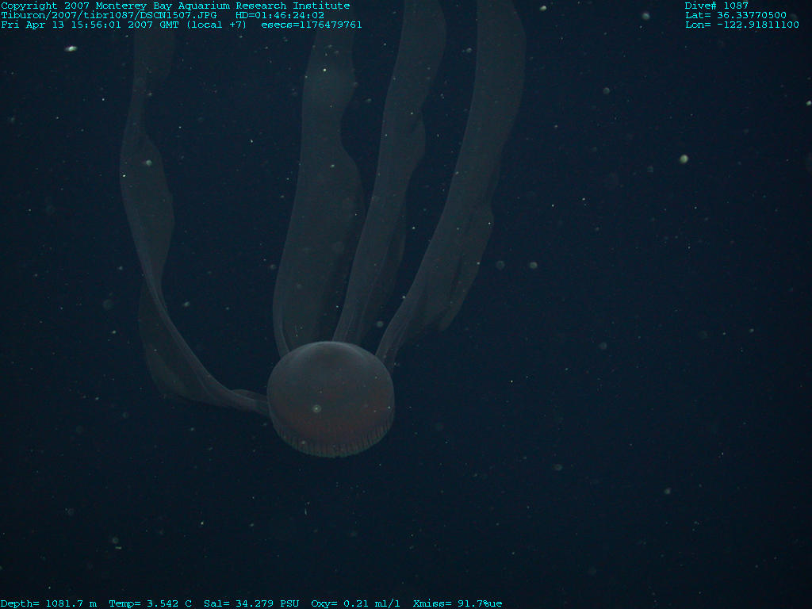Click the bright spot on the jellyfish bell
The image size is (812, 609).
[316, 409]
